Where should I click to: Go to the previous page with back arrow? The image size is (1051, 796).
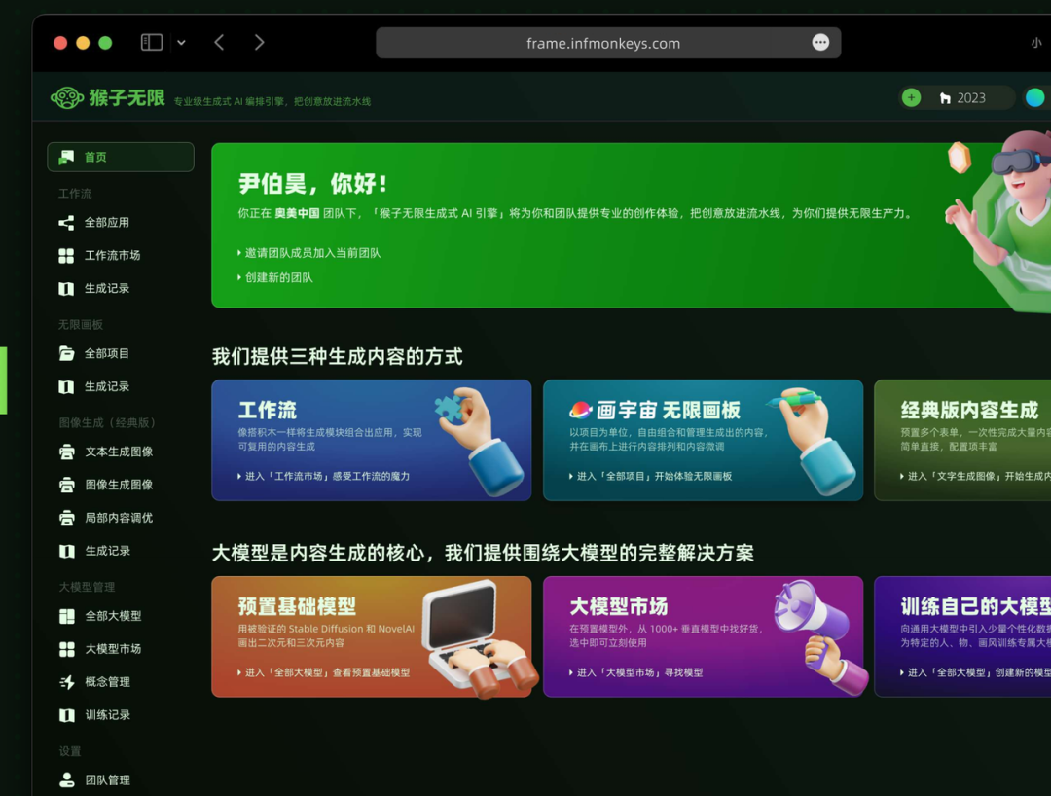[219, 42]
